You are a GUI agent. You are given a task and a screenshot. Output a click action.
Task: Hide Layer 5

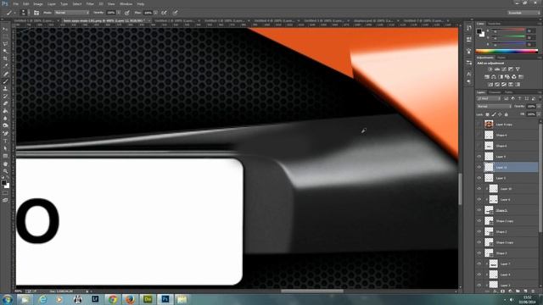coord(479,178)
